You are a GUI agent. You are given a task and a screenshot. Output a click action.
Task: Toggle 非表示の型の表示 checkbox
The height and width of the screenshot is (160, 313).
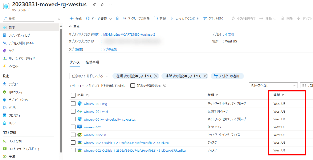(133, 85)
